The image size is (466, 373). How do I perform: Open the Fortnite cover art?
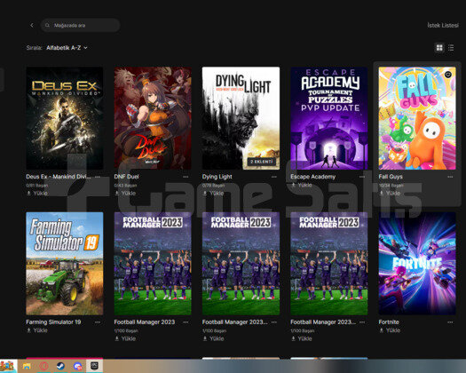click(417, 264)
